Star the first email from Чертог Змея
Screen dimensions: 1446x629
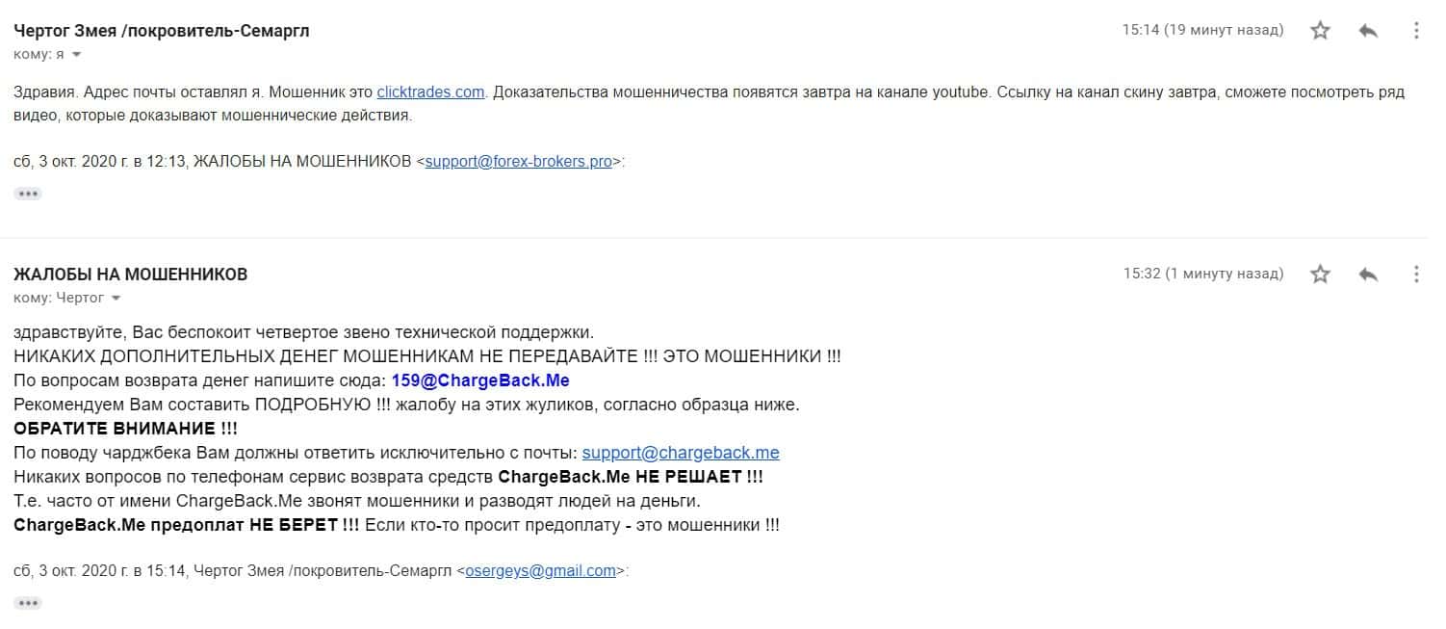coord(1320,31)
